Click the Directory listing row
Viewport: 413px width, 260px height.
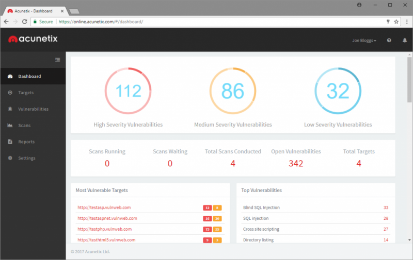(x=315, y=240)
